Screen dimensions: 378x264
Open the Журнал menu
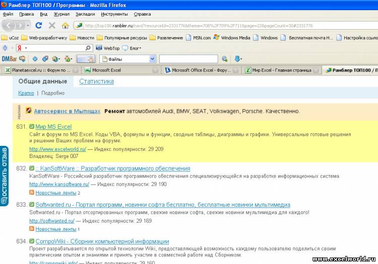tap(61, 14)
